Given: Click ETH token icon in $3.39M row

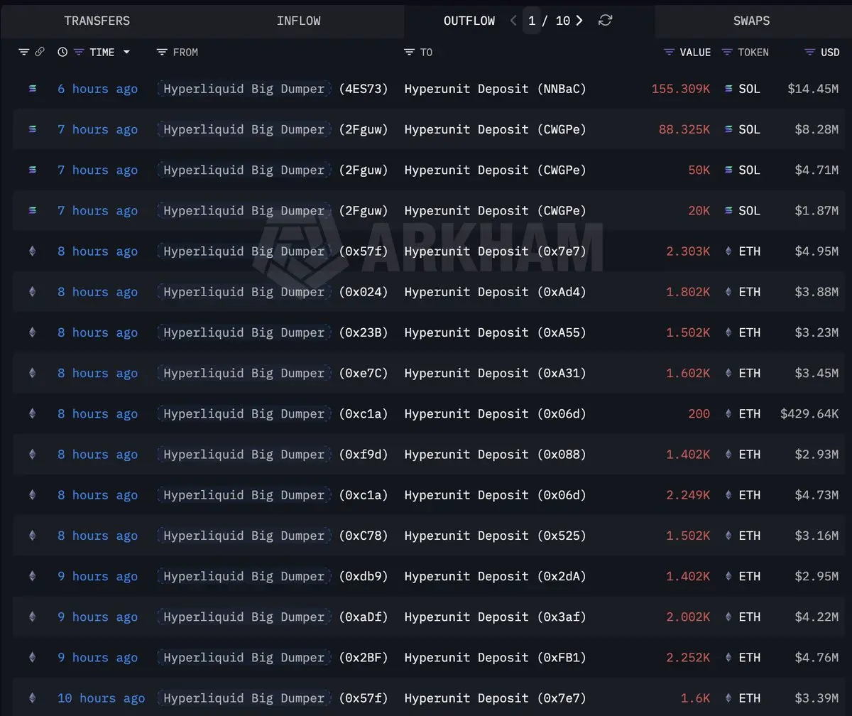Looking at the screenshot, I should coord(728,698).
